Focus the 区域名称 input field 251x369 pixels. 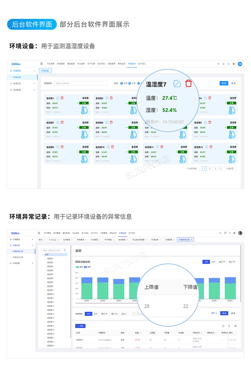click(81, 83)
